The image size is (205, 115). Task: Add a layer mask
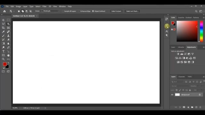click(184, 107)
